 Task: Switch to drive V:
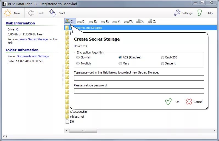[117, 21]
